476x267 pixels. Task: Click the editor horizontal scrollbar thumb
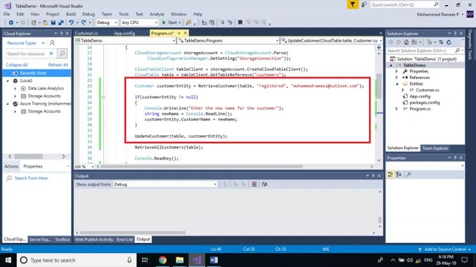tap(201, 166)
